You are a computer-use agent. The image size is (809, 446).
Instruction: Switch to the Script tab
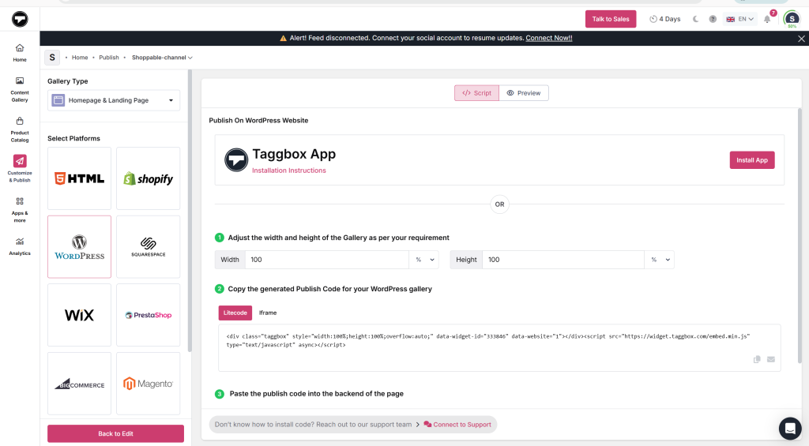point(476,93)
